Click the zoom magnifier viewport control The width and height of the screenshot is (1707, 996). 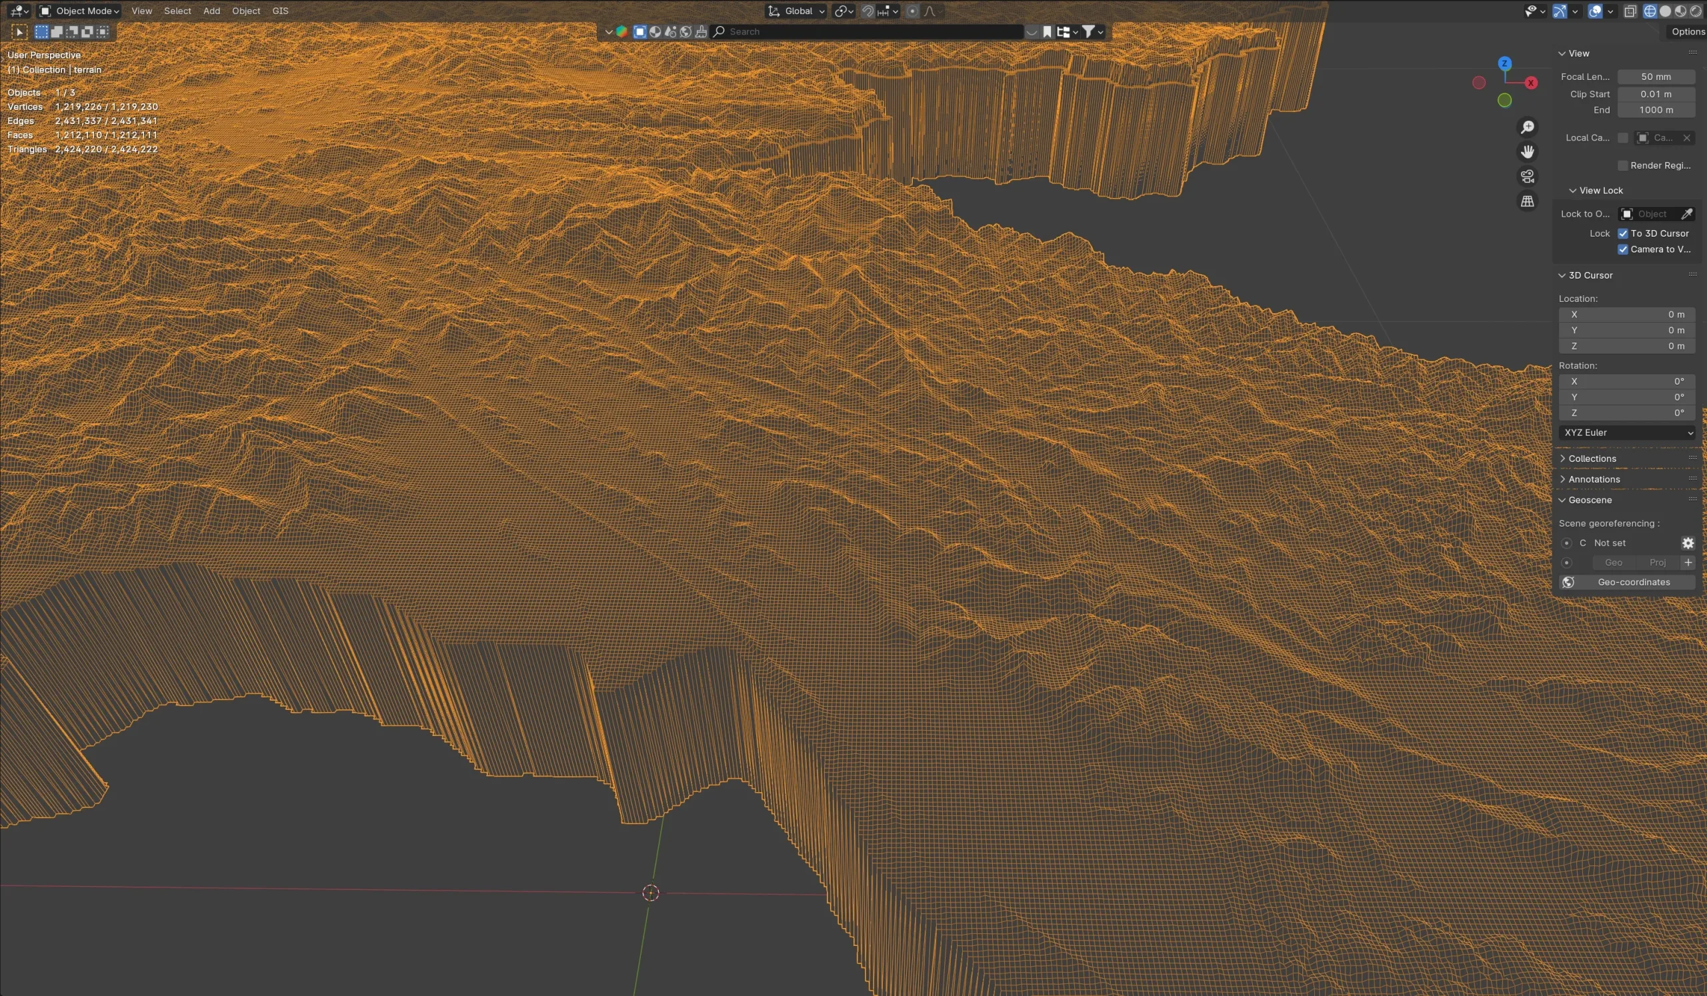pyautogui.click(x=1528, y=127)
